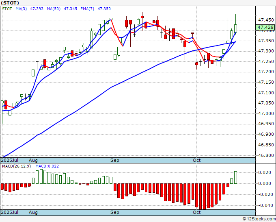Click the latest green candlestick at chart's right edge
Image resolution: width=276 pixels, height=222 pixels.
pyautogui.click(x=235, y=28)
